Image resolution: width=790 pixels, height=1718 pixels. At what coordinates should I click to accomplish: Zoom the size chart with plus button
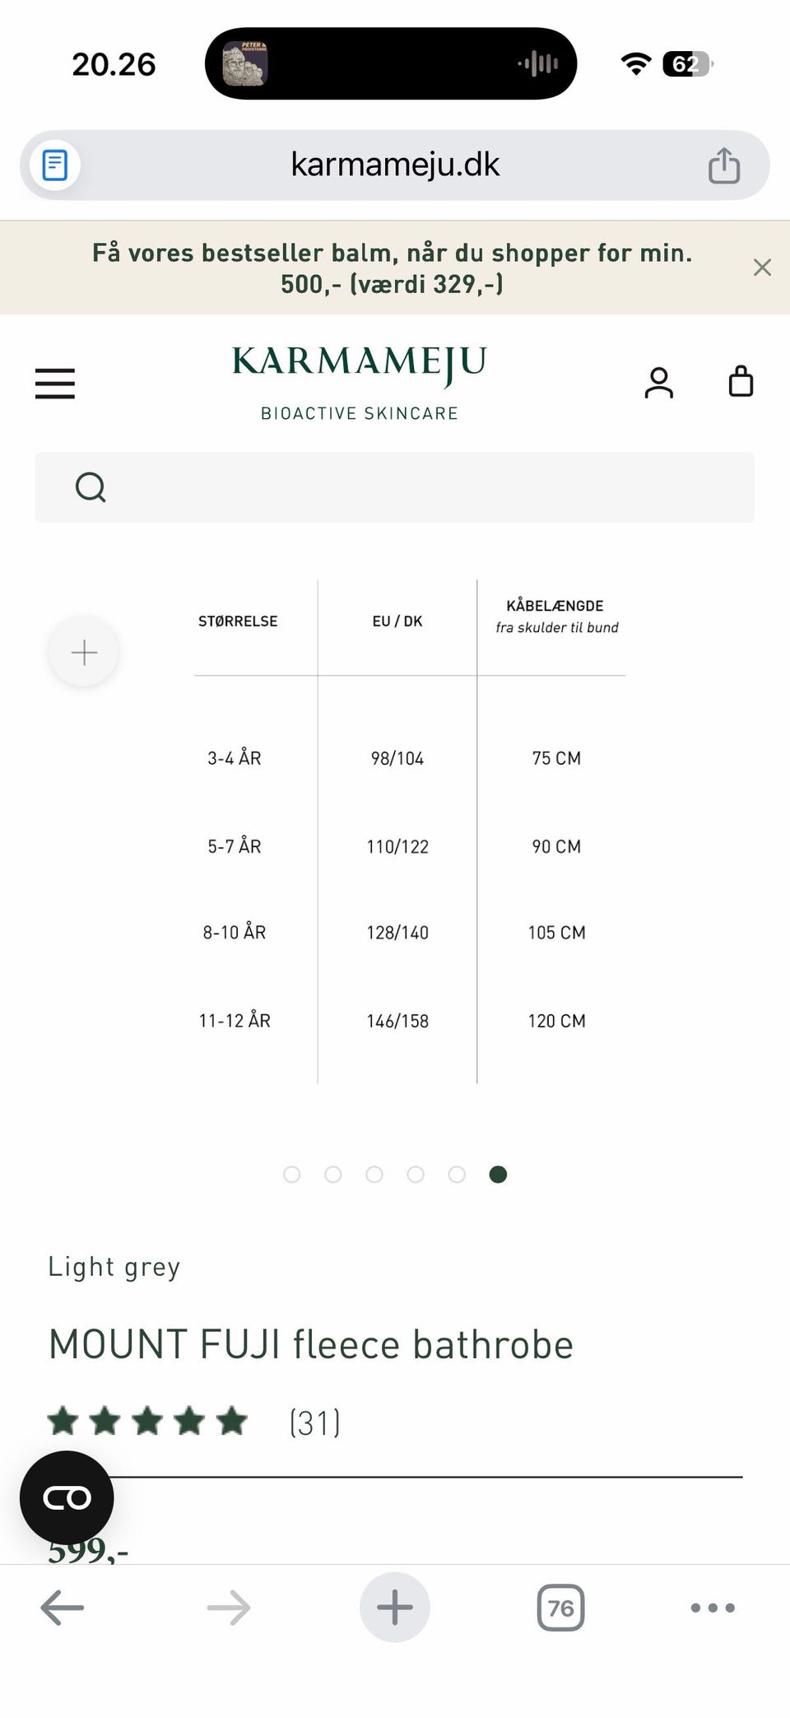coord(84,653)
